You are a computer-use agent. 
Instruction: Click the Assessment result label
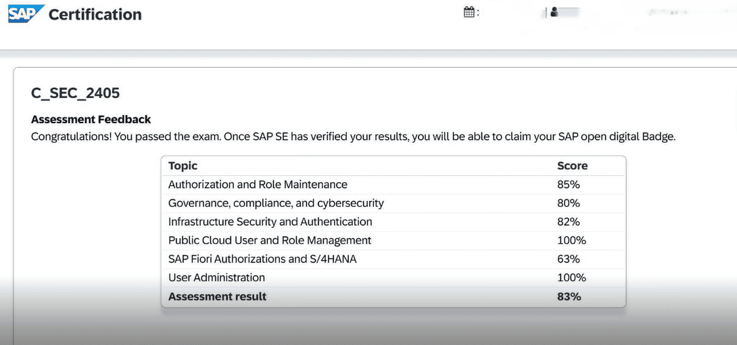point(217,296)
